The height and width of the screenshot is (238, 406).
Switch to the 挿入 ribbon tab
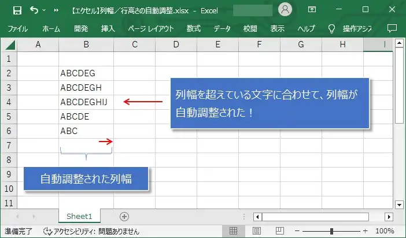coord(108,28)
